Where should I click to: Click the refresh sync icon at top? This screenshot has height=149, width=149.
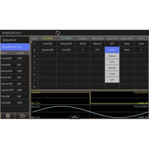click(58, 33)
